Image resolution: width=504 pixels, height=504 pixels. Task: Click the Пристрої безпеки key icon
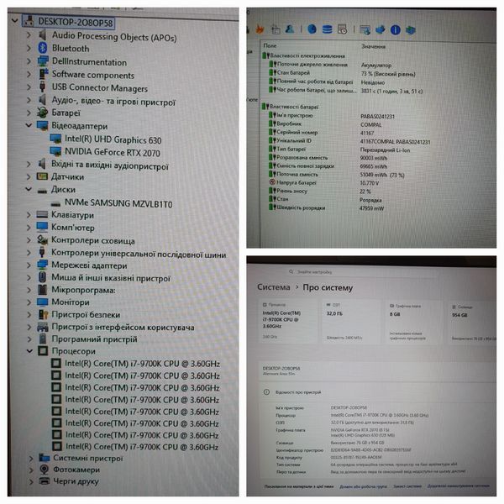pos(43,314)
